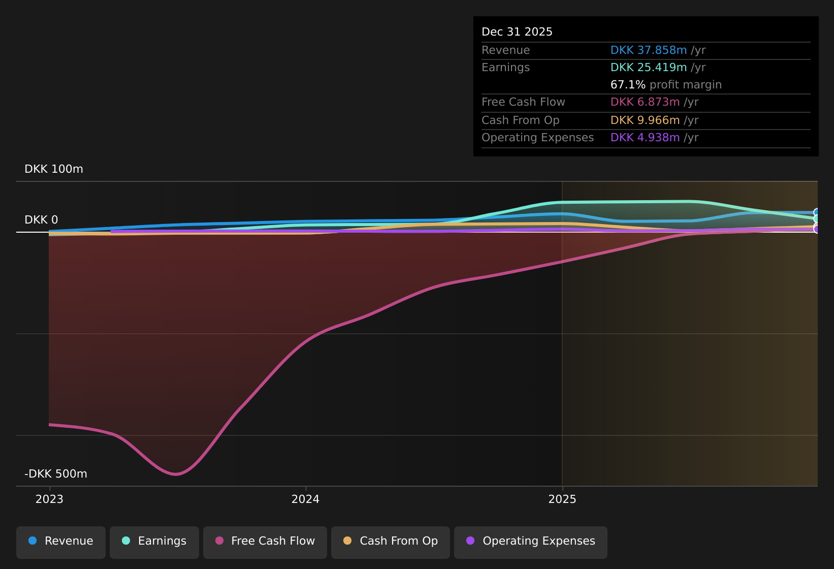Click Free Cash Flow value DKK 6.873m

click(645, 102)
